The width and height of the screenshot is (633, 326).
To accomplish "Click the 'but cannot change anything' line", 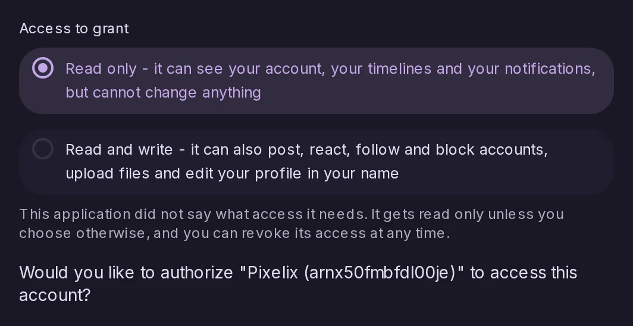I will click(x=163, y=93).
